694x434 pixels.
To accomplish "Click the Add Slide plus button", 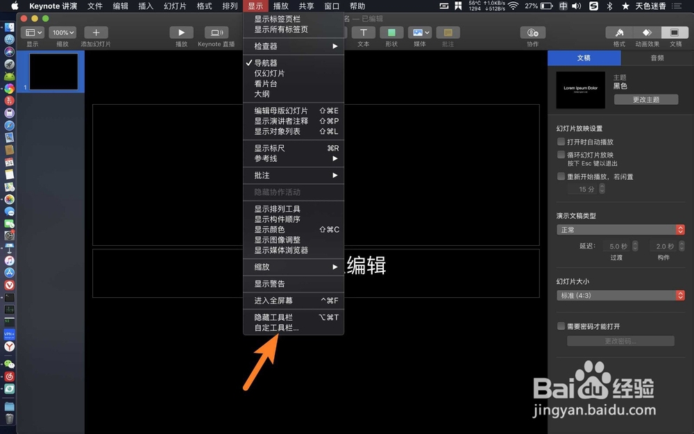I will click(x=96, y=33).
